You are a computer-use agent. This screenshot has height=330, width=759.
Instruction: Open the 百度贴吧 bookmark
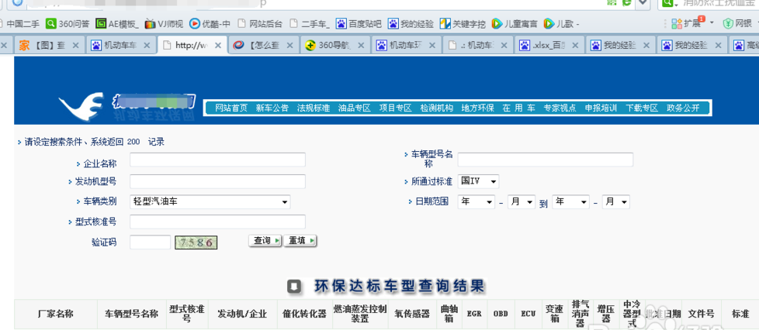359,23
